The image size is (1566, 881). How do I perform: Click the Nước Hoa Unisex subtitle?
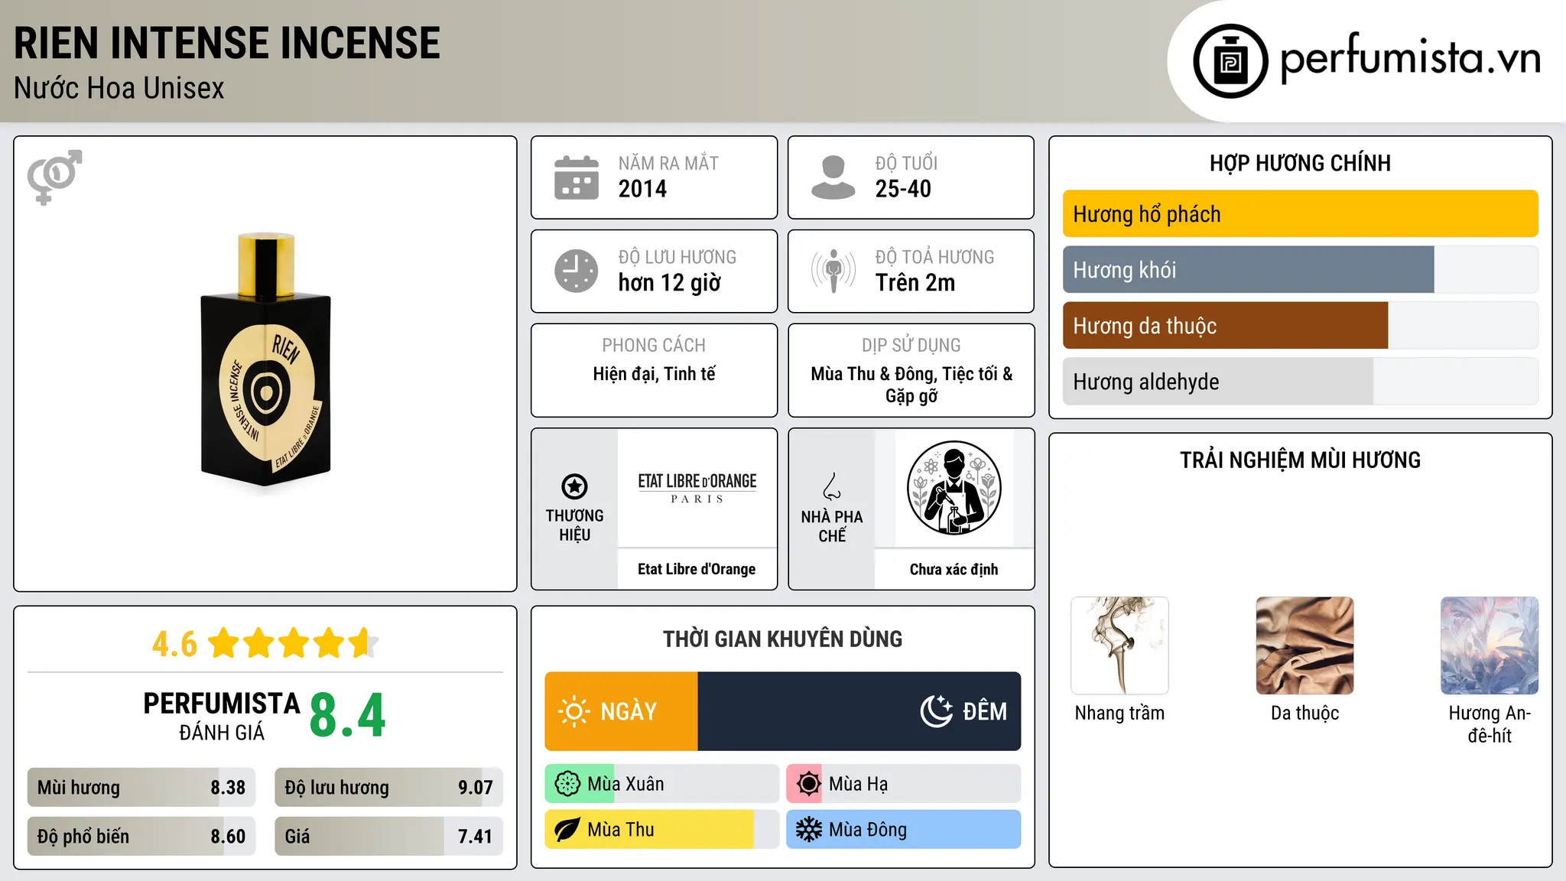tap(119, 89)
